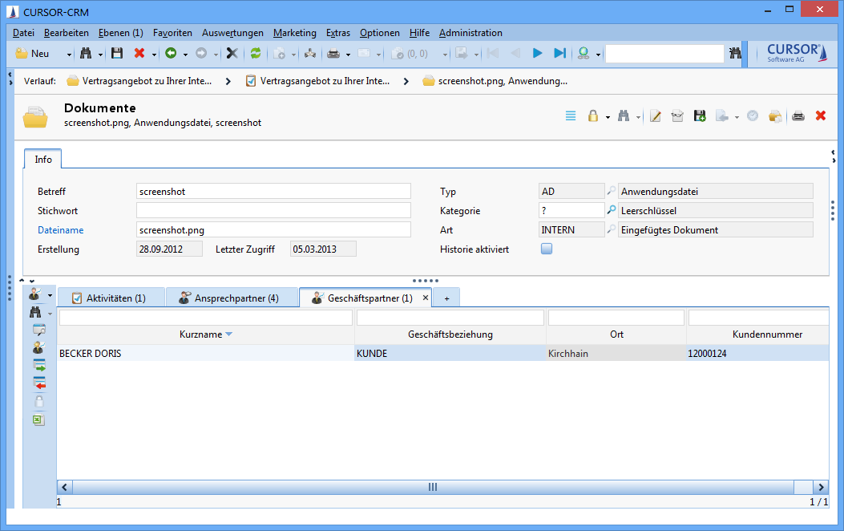The width and height of the screenshot is (844, 531).
Task: Click the blue play/next record arrow
Action: [x=538, y=54]
